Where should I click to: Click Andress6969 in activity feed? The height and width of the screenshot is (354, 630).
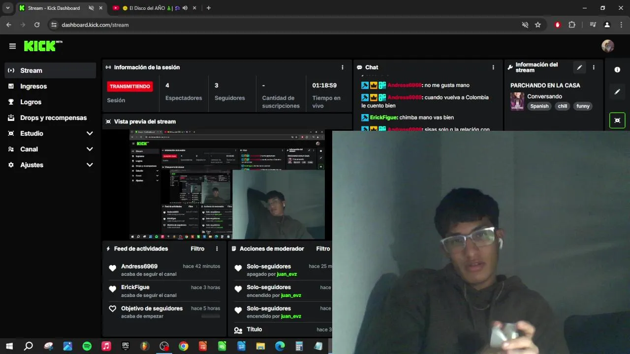(139, 266)
